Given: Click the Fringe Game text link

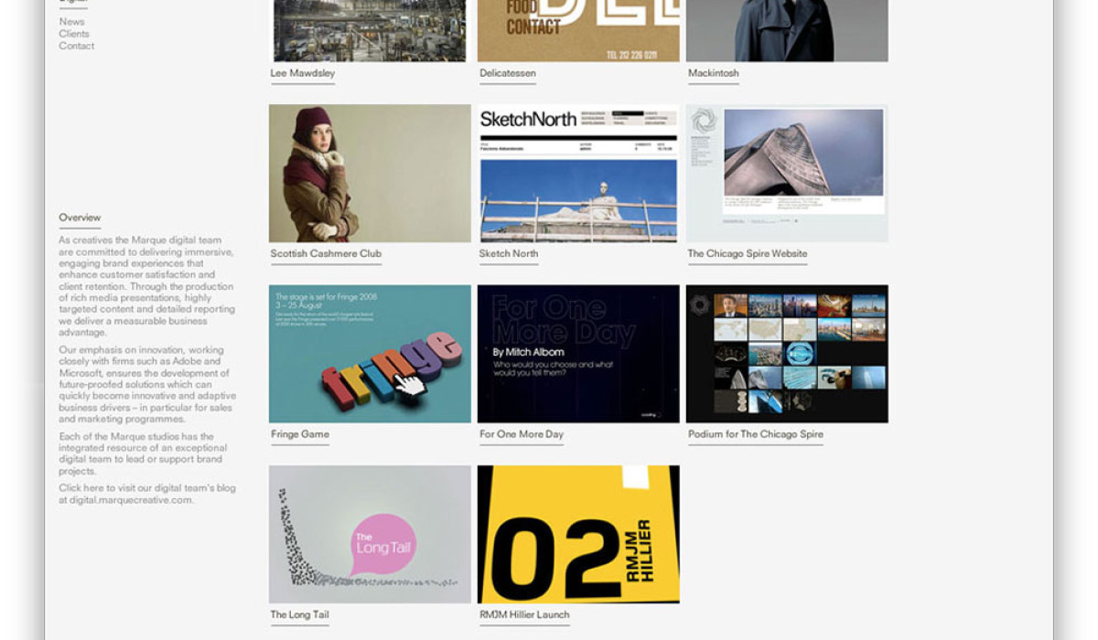Looking at the screenshot, I should (x=300, y=434).
